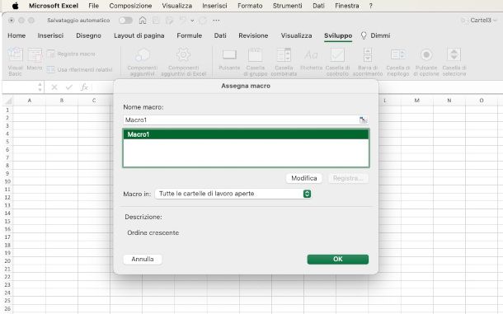Select row 10 header
The image size is (503, 314).
7,181
